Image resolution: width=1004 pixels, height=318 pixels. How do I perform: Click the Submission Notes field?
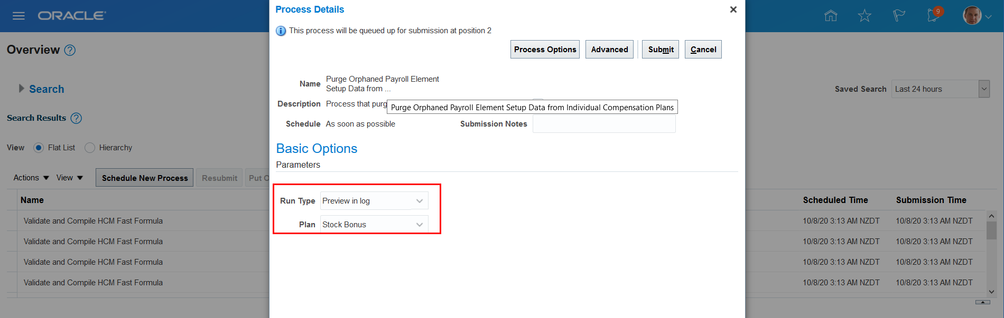click(604, 124)
